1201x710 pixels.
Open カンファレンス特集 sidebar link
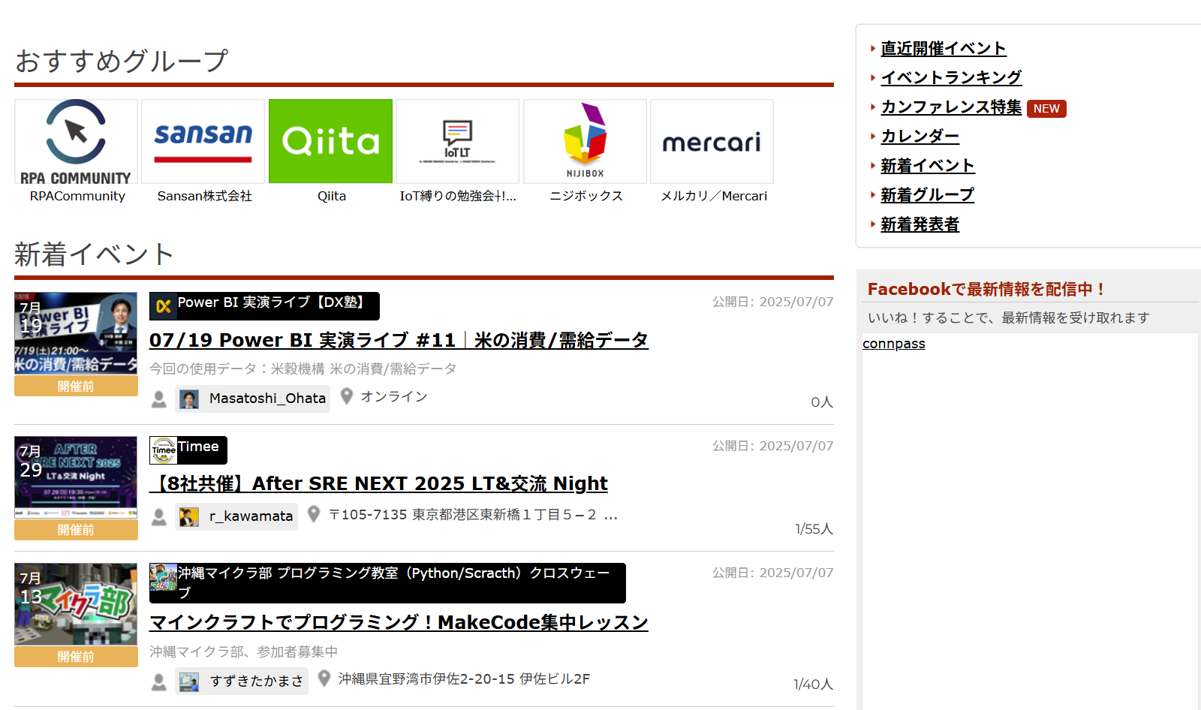coord(950,107)
